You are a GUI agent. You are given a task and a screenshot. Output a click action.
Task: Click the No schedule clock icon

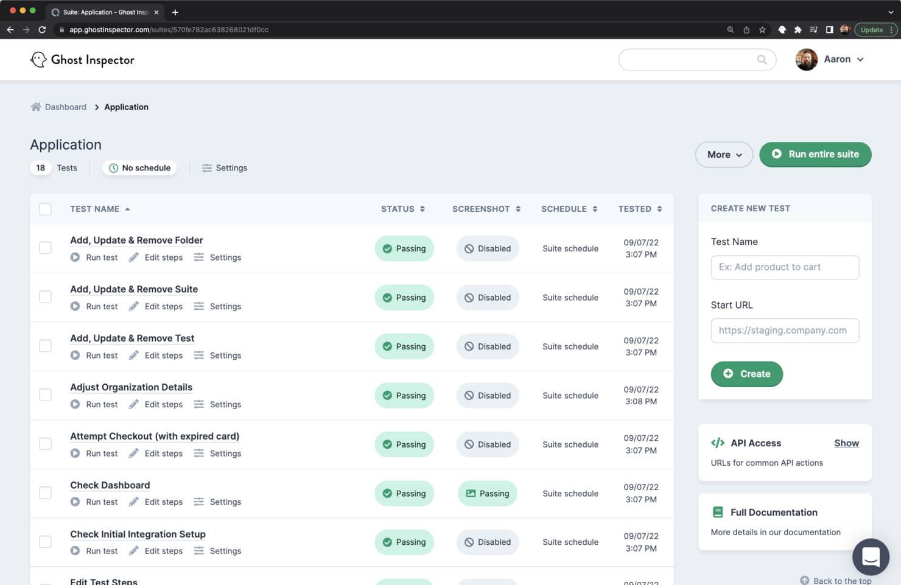(x=113, y=168)
